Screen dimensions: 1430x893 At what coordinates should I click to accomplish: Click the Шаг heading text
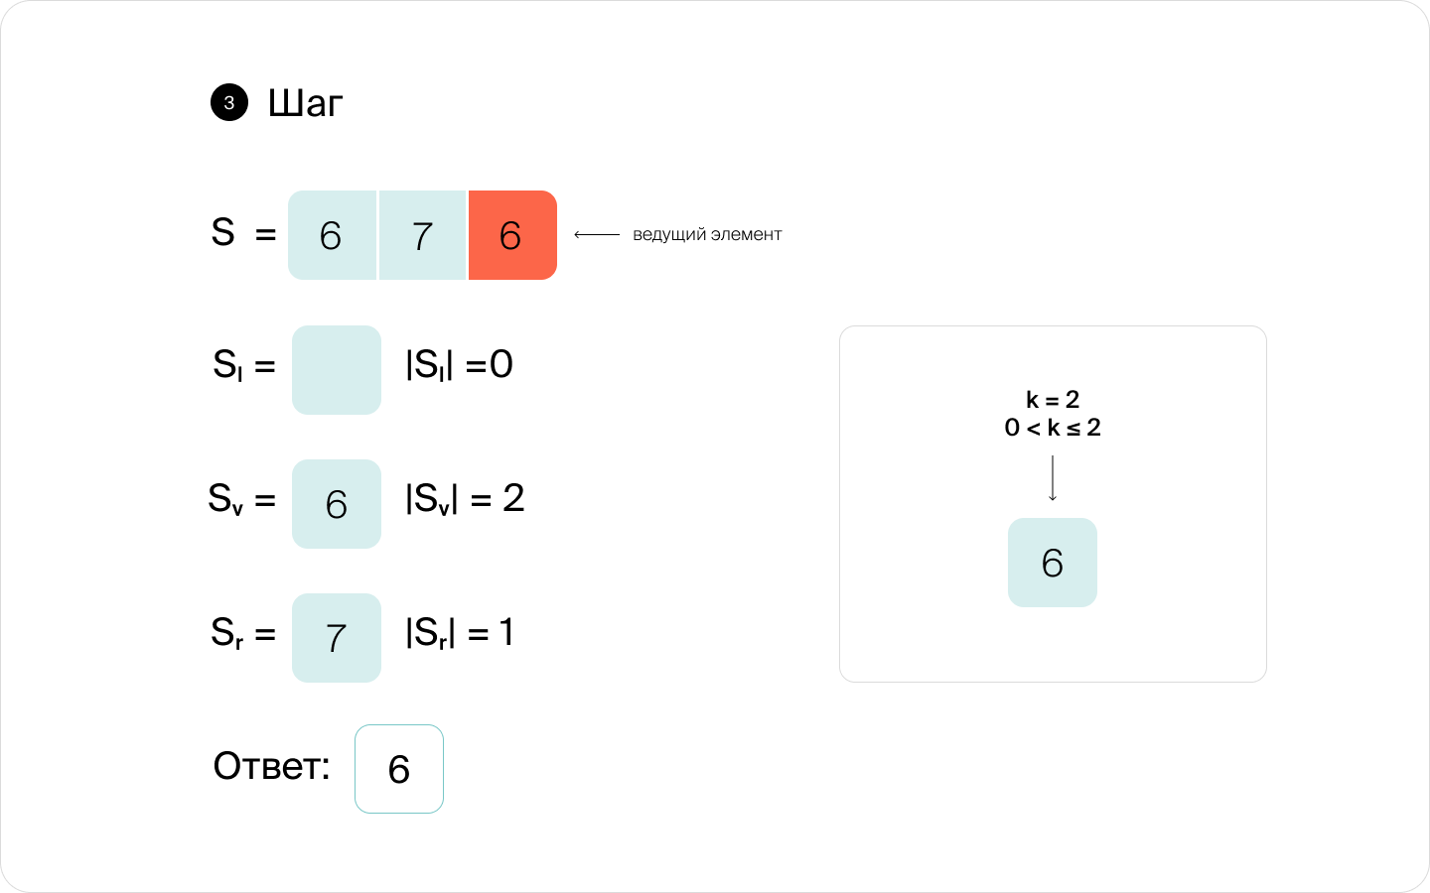(x=306, y=103)
